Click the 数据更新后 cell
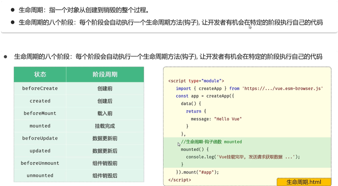The image size is (338, 186). click(x=105, y=151)
